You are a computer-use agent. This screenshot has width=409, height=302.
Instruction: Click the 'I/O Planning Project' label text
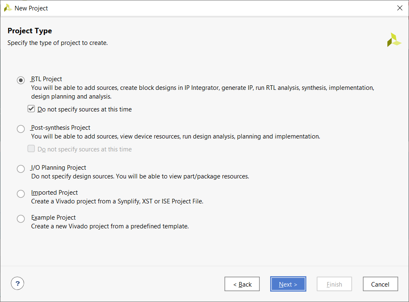(x=59, y=168)
